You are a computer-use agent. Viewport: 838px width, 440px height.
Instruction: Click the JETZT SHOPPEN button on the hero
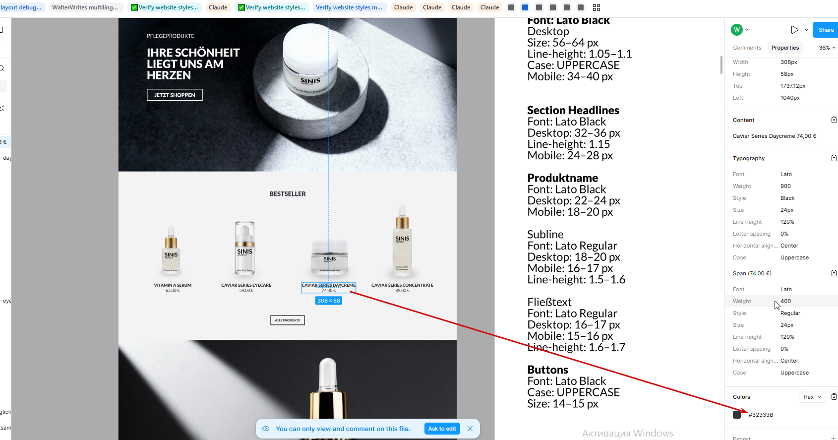click(x=175, y=95)
